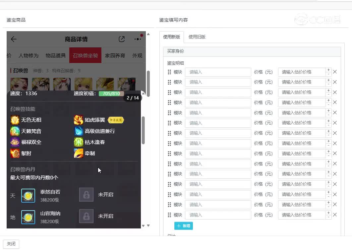
Task: Decrease first row price with minus stepper
Action: (329, 74)
